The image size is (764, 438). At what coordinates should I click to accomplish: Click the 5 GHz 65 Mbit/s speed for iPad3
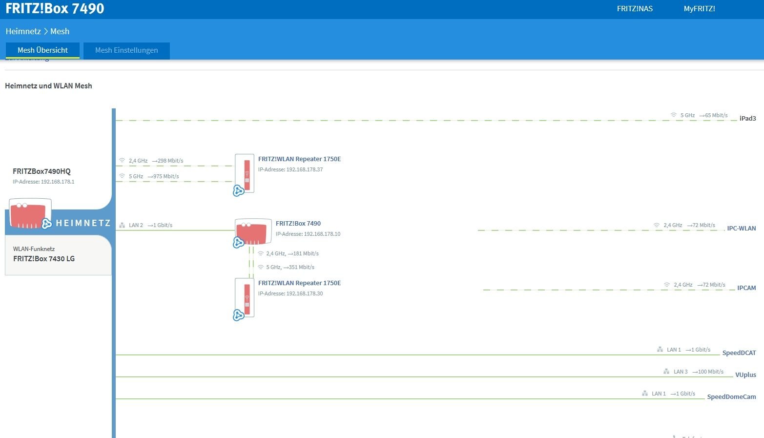point(704,115)
